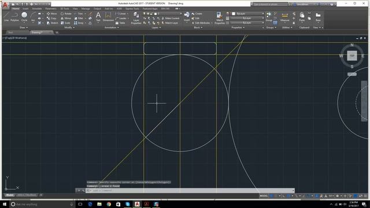
Task: Open Layer Properties manager
Action: click(x=136, y=18)
